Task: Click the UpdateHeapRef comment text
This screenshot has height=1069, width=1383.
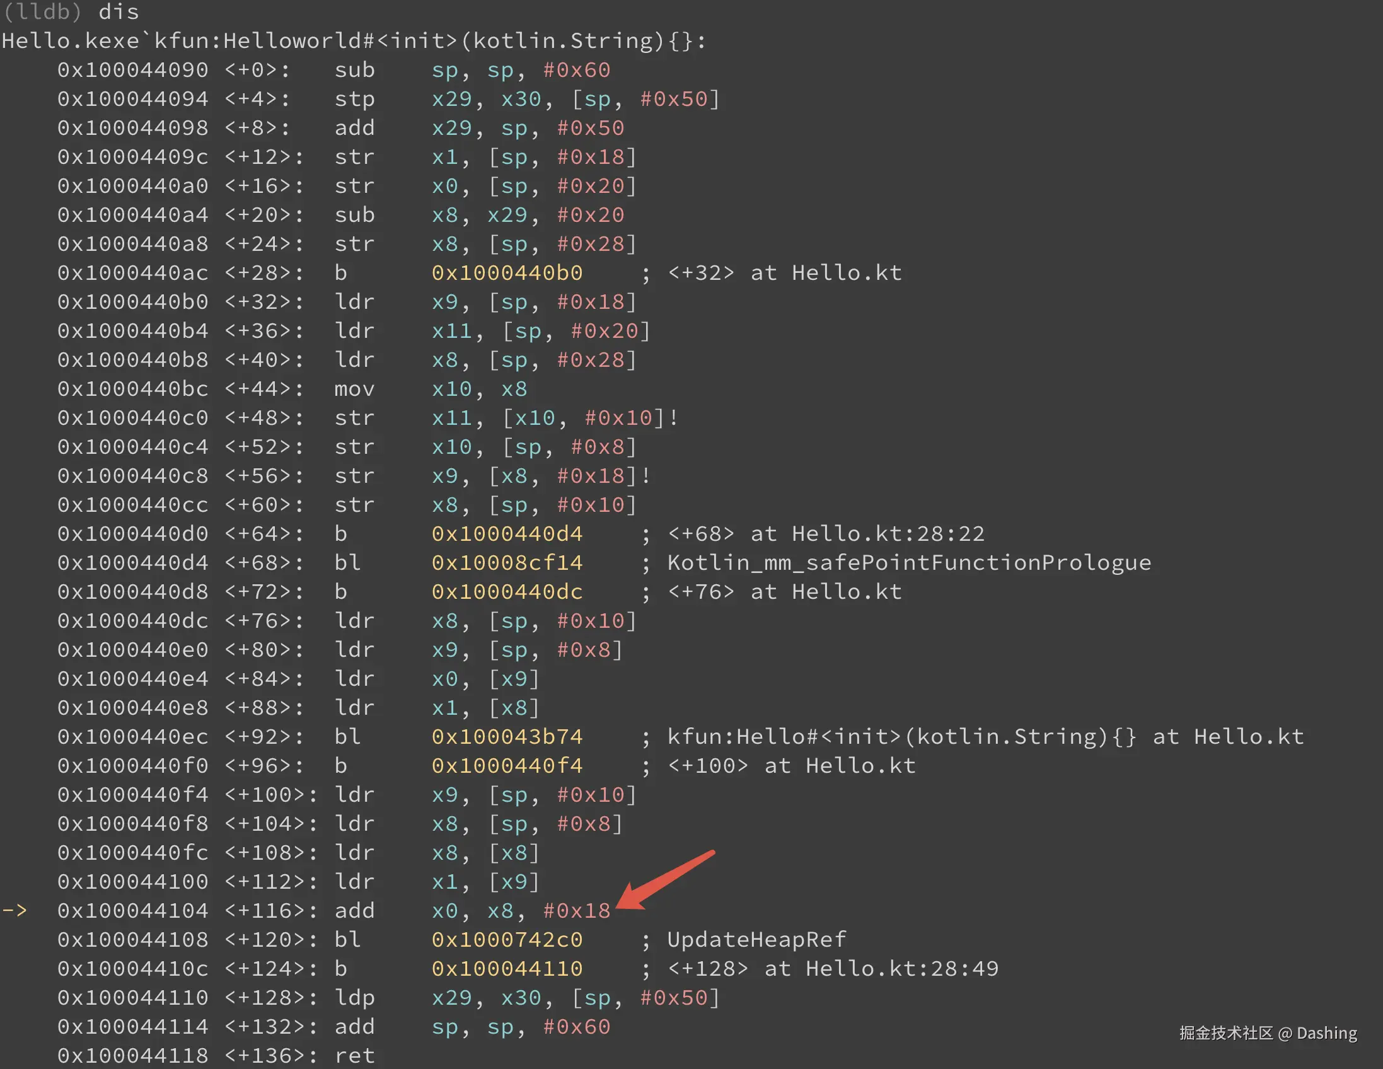Action: pyautogui.click(x=756, y=939)
